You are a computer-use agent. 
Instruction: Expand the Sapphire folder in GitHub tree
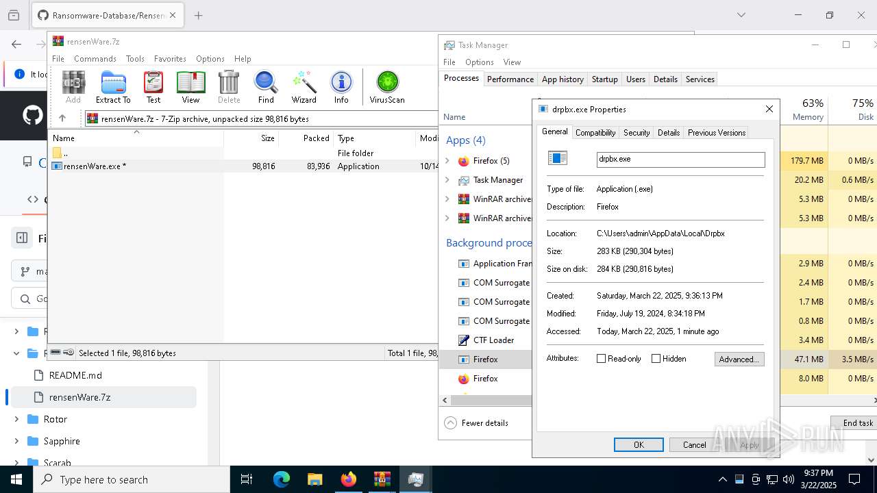click(x=16, y=441)
